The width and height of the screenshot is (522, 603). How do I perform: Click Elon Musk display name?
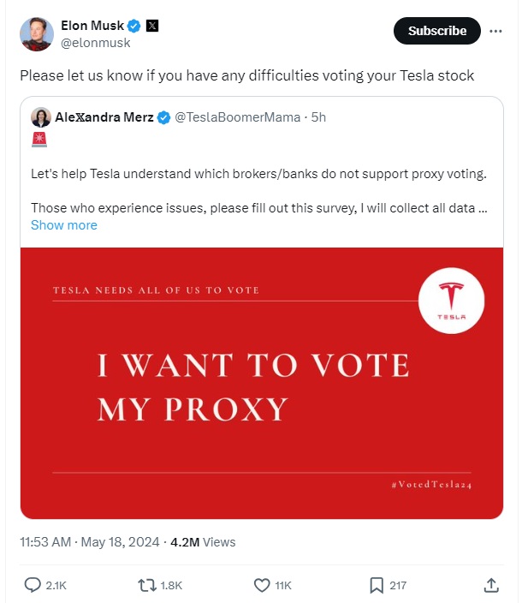92,25
